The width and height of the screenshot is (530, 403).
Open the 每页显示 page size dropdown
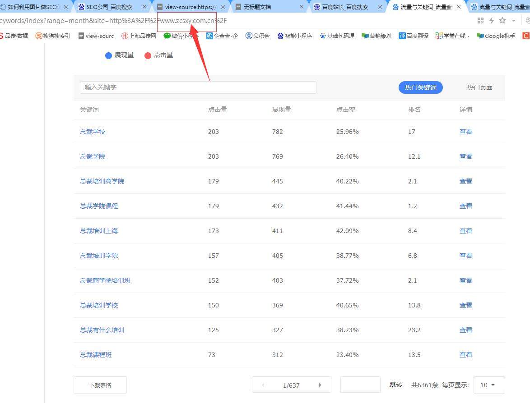pos(488,385)
